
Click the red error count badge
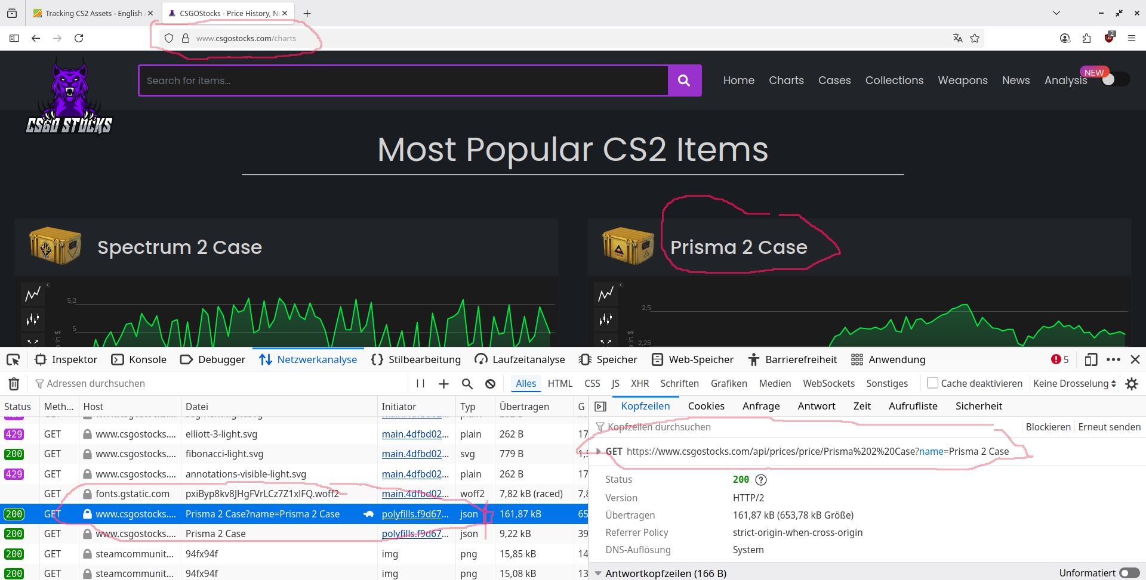click(x=1060, y=359)
